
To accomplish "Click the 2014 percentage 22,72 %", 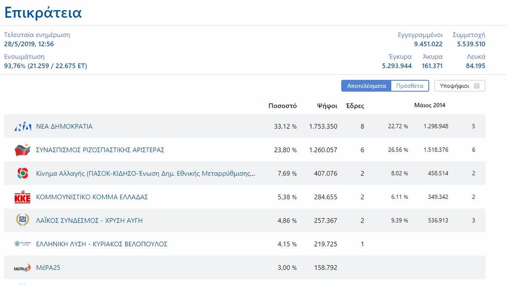I will pos(398,126).
